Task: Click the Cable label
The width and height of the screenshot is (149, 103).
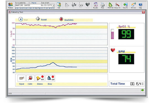Action: pos(30,84)
